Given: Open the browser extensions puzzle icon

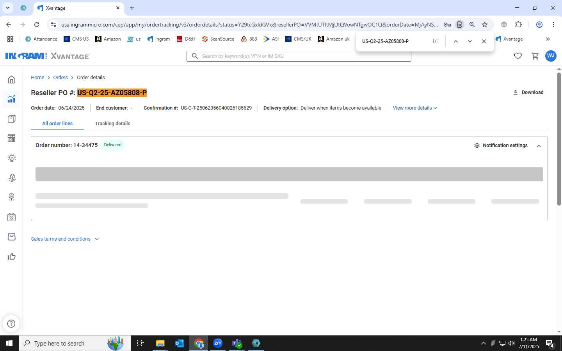Looking at the screenshot, I should coord(518,25).
